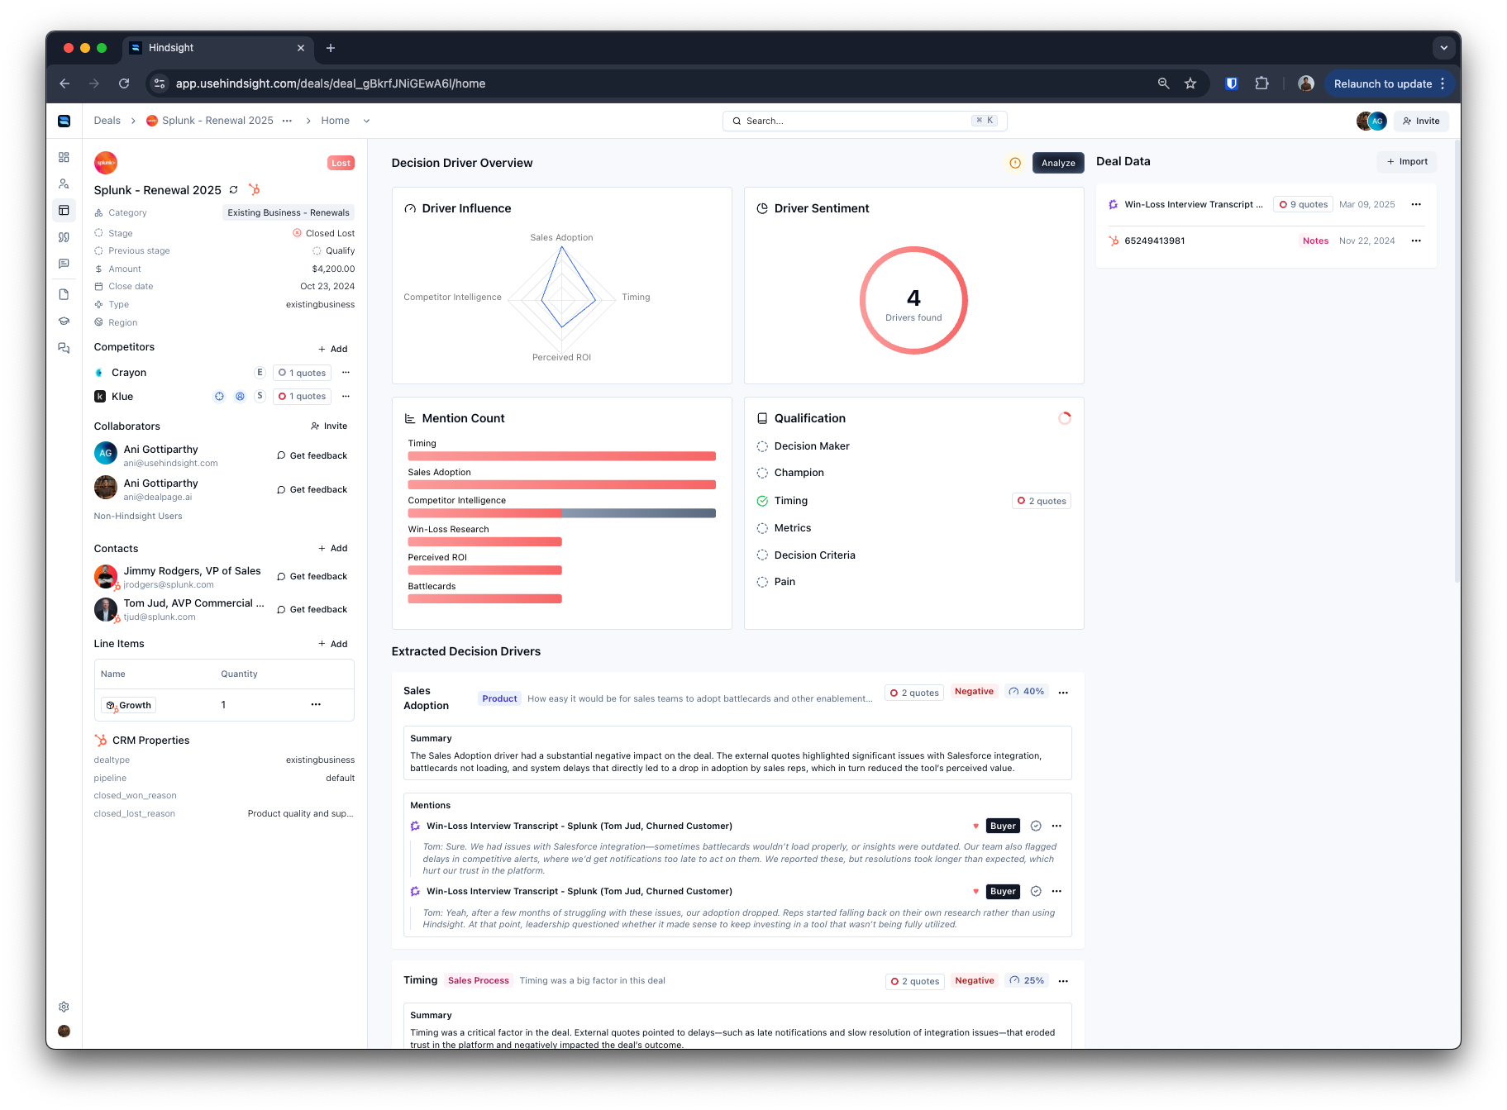The image size is (1507, 1110).
Task: Expand the Home breadcrumb dropdown chevron
Action: click(x=366, y=121)
